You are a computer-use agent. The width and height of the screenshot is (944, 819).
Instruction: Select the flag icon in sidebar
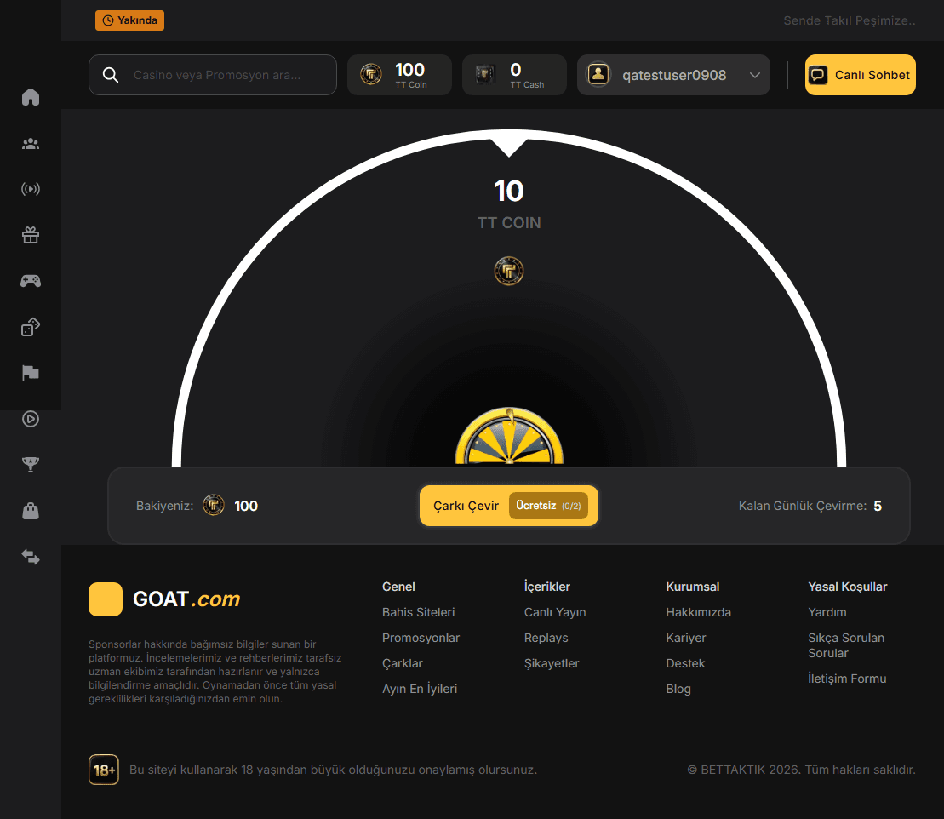pos(31,373)
